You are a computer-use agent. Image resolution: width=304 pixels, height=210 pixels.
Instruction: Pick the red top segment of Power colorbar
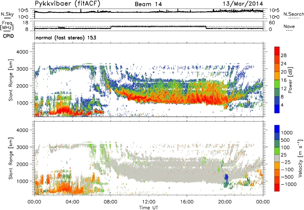pos(277,51)
